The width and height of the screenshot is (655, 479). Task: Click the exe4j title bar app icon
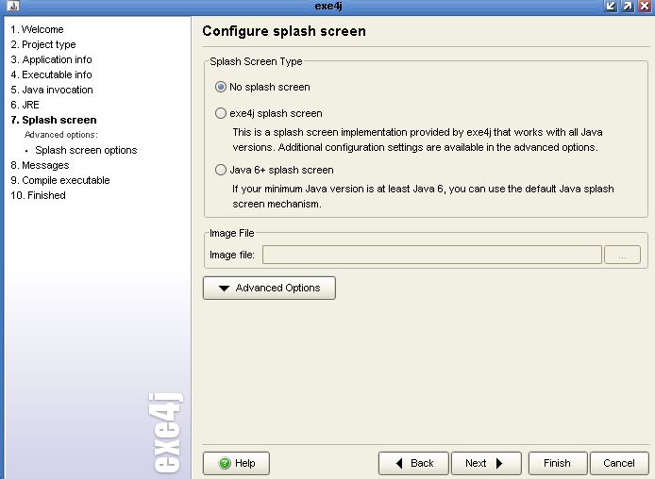coord(13,6)
